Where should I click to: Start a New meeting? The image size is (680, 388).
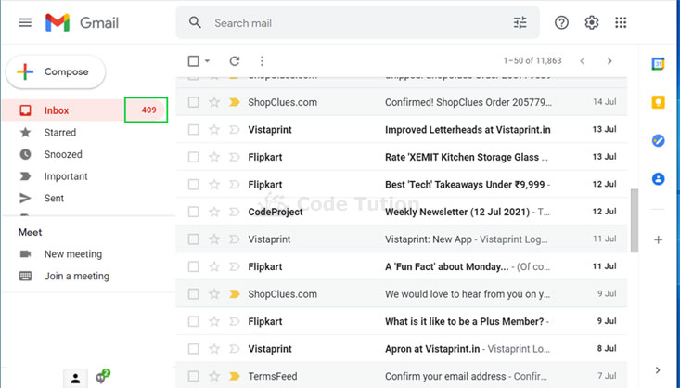[x=73, y=254]
